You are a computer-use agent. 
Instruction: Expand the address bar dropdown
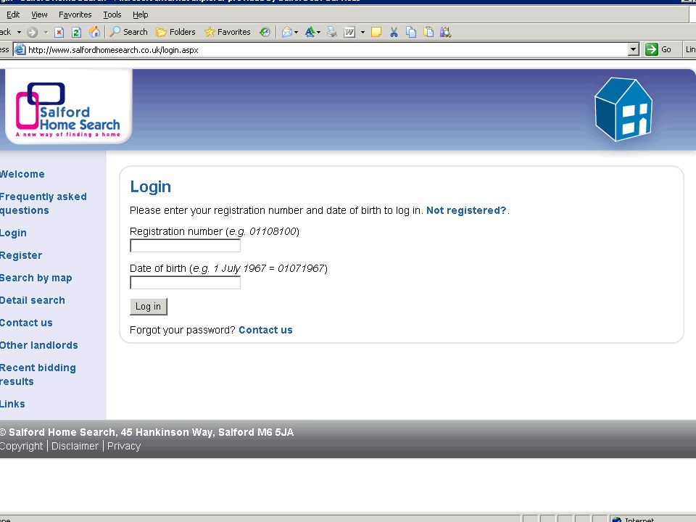click(634, 49)
